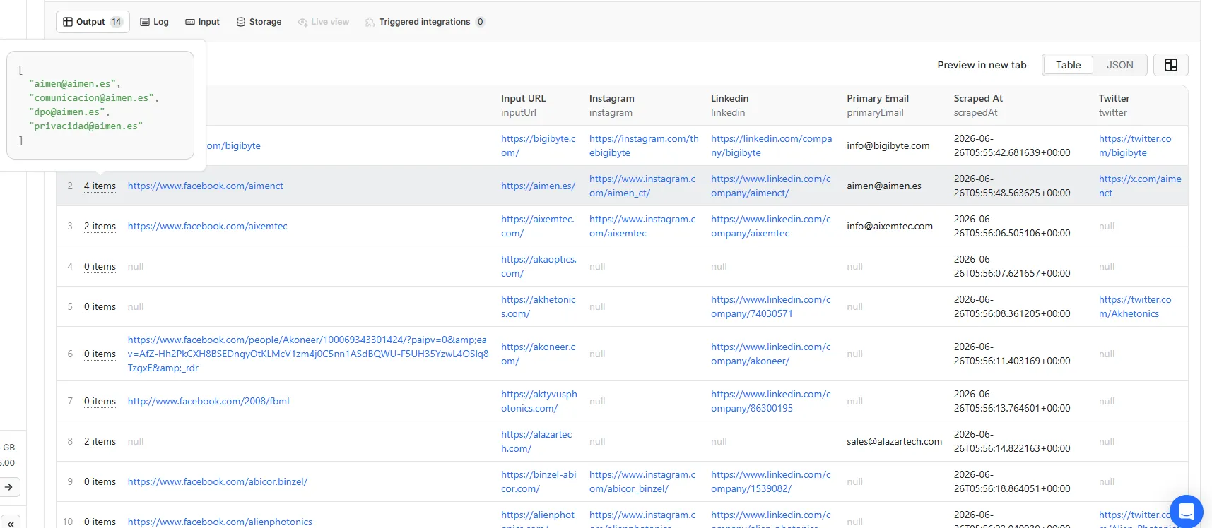Expand the 0 items cell in row 5

click(x=100, y=306)
